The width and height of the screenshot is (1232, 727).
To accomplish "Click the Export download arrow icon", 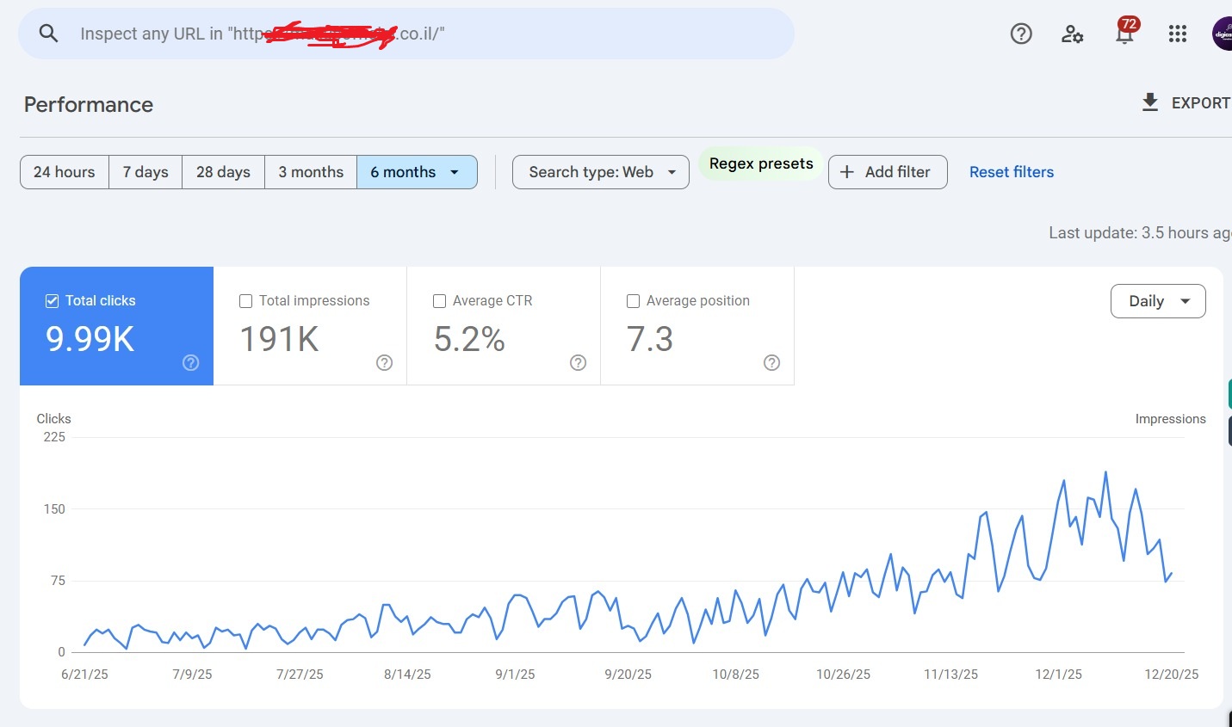I will tap(1150, 102).
